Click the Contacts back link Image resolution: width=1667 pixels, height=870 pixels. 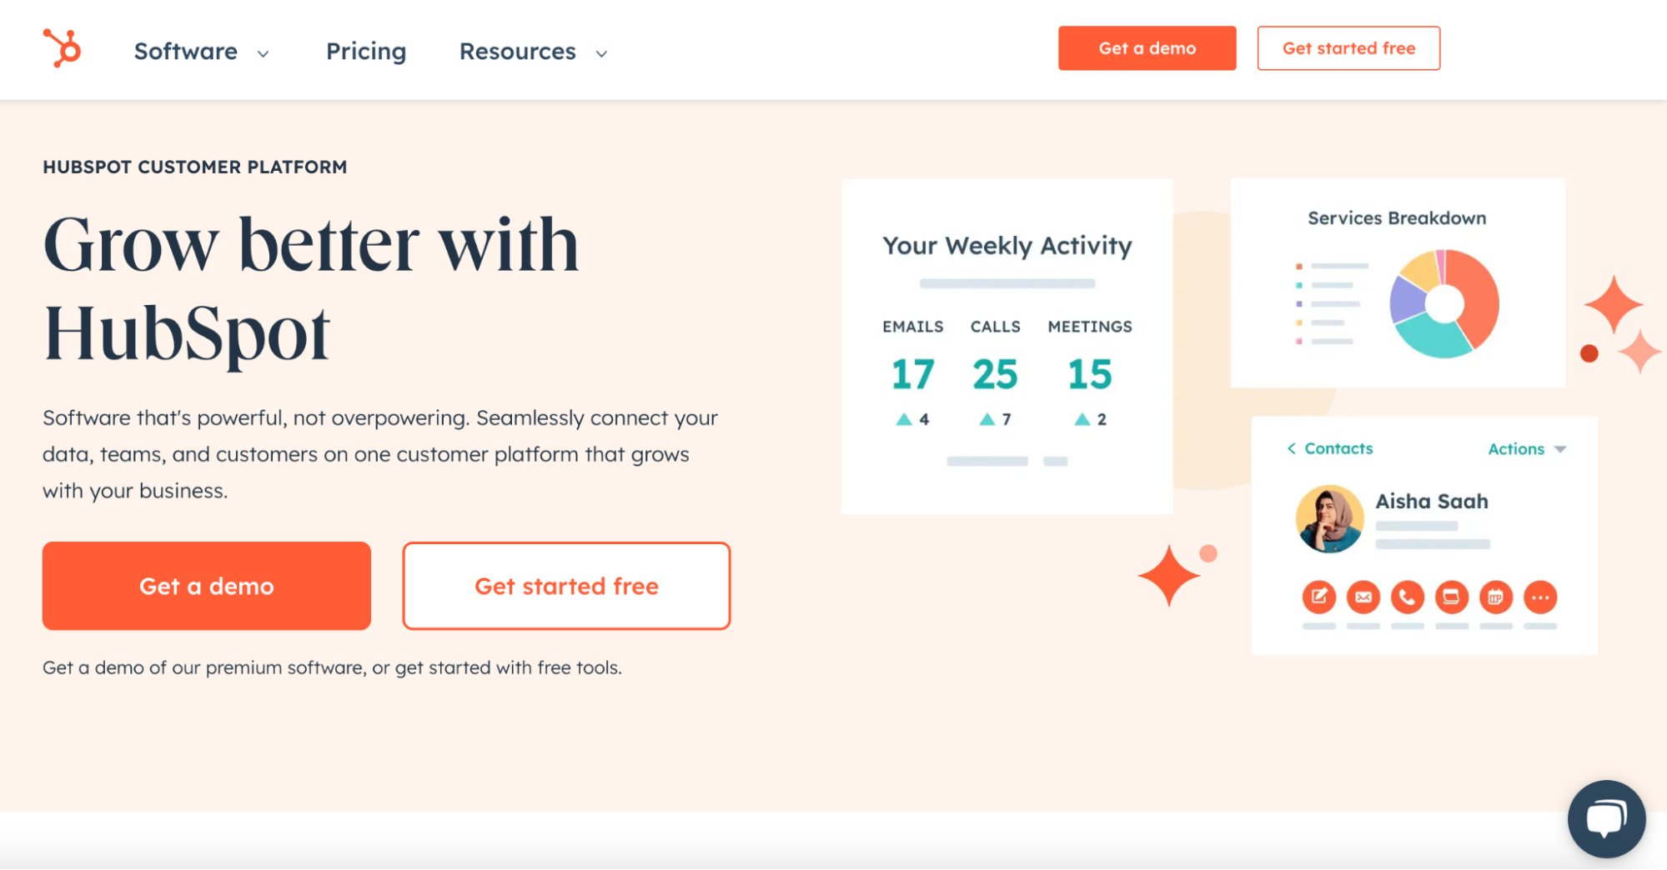click(1337, 448)
